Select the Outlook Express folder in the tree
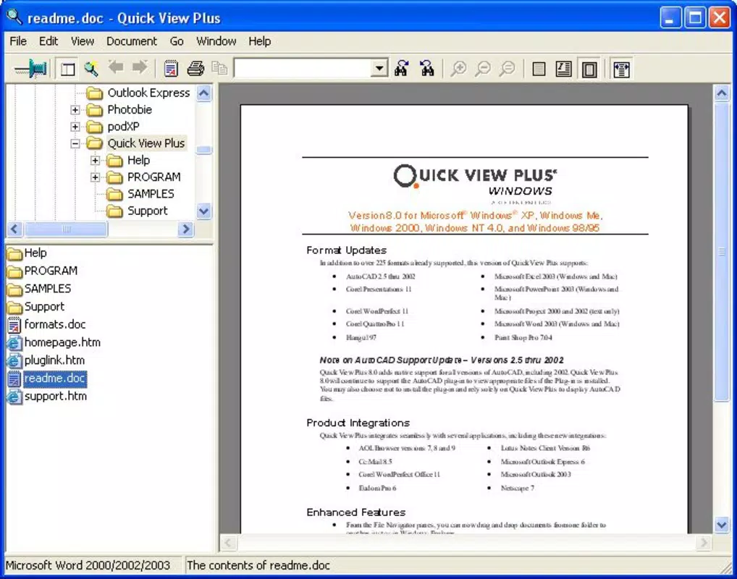Viewport: 737px width, 579px height. (x=148, y=93)
